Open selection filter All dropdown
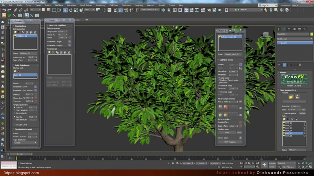The image size is (314, 176). pos(35,9)
